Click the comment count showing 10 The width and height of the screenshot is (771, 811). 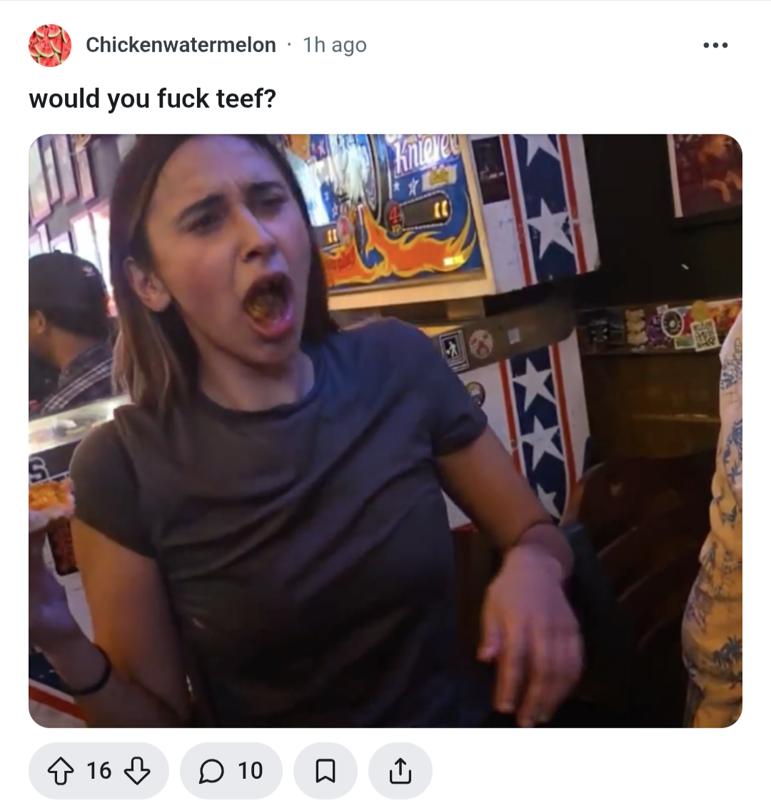(x=251, y=770)
